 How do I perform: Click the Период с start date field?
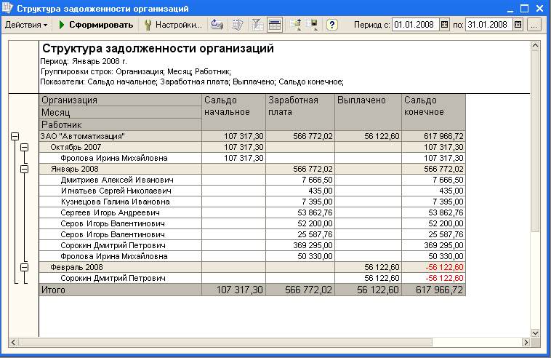(x=415, y=25)
